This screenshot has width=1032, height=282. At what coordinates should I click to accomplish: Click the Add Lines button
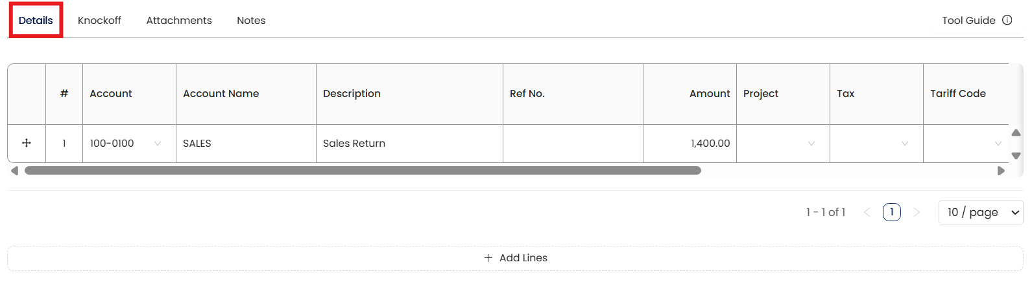[x=516, y=258]
